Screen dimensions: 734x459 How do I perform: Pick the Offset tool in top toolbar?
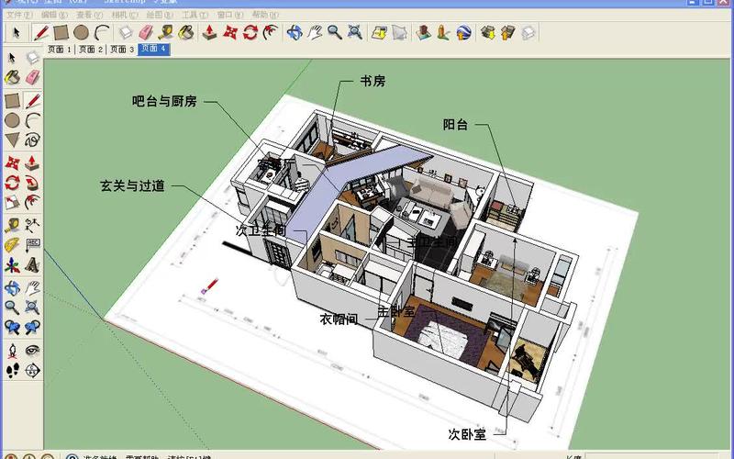tap(270, 33)
